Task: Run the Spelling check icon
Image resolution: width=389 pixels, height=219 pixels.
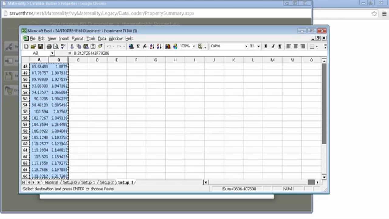Action: (x=63, y=46)
